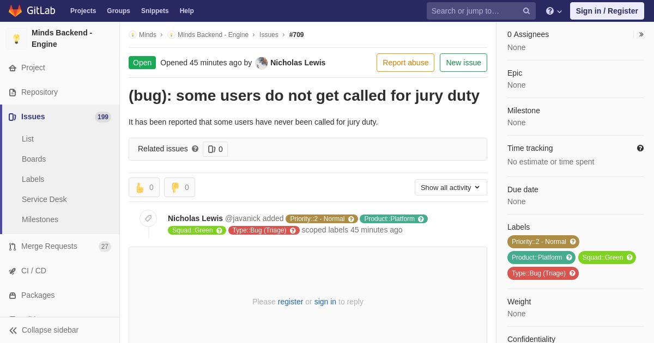This screenshot has height=343, width=654.
Task: Click the label-added activity icon
Action: (148, 218)
